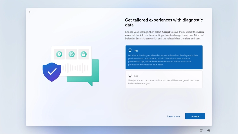The height and width of the screenshot is (134, 238).
Task: Click the fingerprint icon in illustration
Action: tap(72, 54)
